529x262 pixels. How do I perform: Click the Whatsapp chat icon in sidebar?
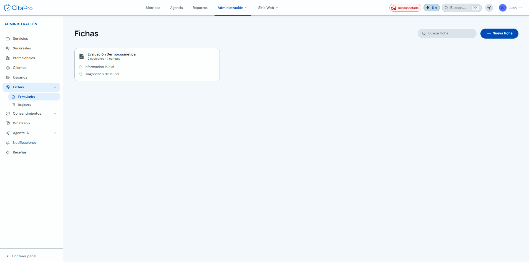[x=8, y=123]
